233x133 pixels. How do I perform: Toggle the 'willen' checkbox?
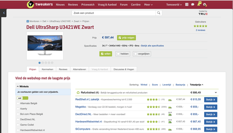[106, 54]
